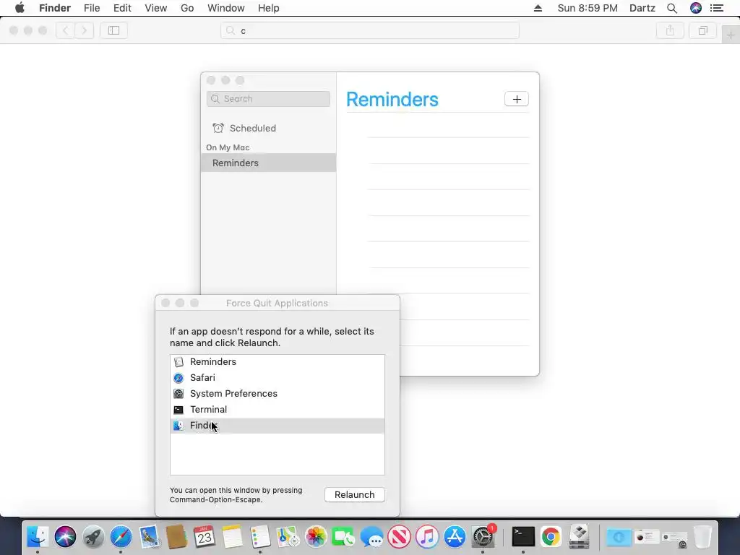The height and width of the screenshot is (555, 740).
Task: Close the Force Quit Applications window
Action: pyautogui.click(x=165, y=303)
